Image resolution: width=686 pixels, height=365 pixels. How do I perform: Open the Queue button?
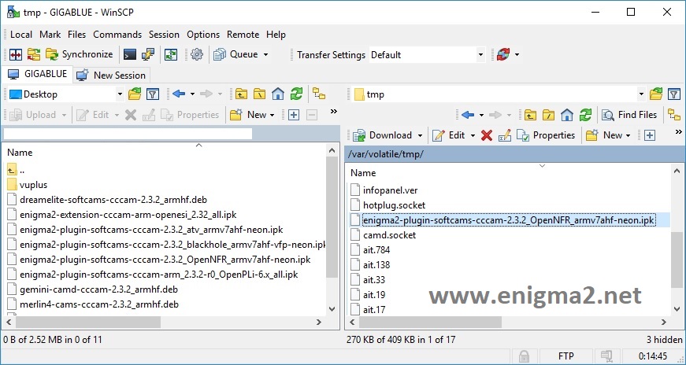236,54
